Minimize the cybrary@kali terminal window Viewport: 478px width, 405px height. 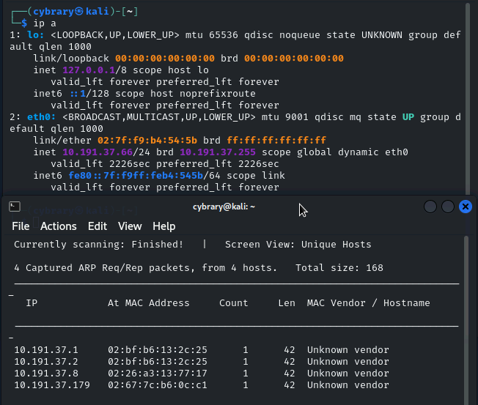[430, 207]
